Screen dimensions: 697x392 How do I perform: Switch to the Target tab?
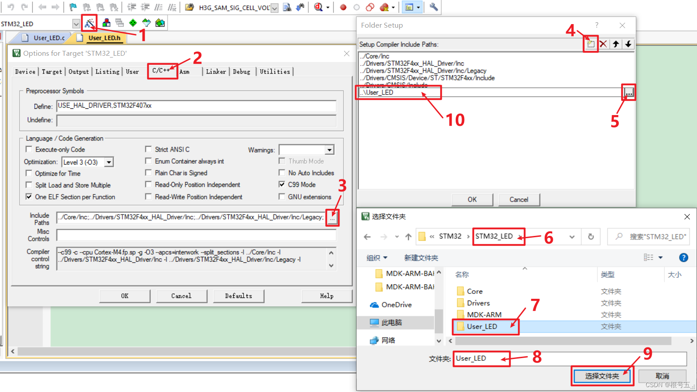click(52, 71)
